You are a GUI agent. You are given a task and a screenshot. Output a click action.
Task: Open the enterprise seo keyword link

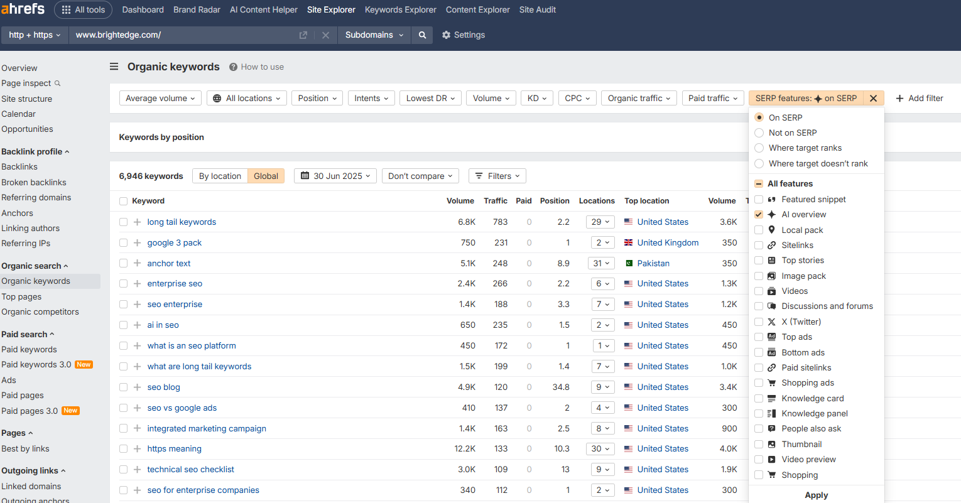coord(175,284)
